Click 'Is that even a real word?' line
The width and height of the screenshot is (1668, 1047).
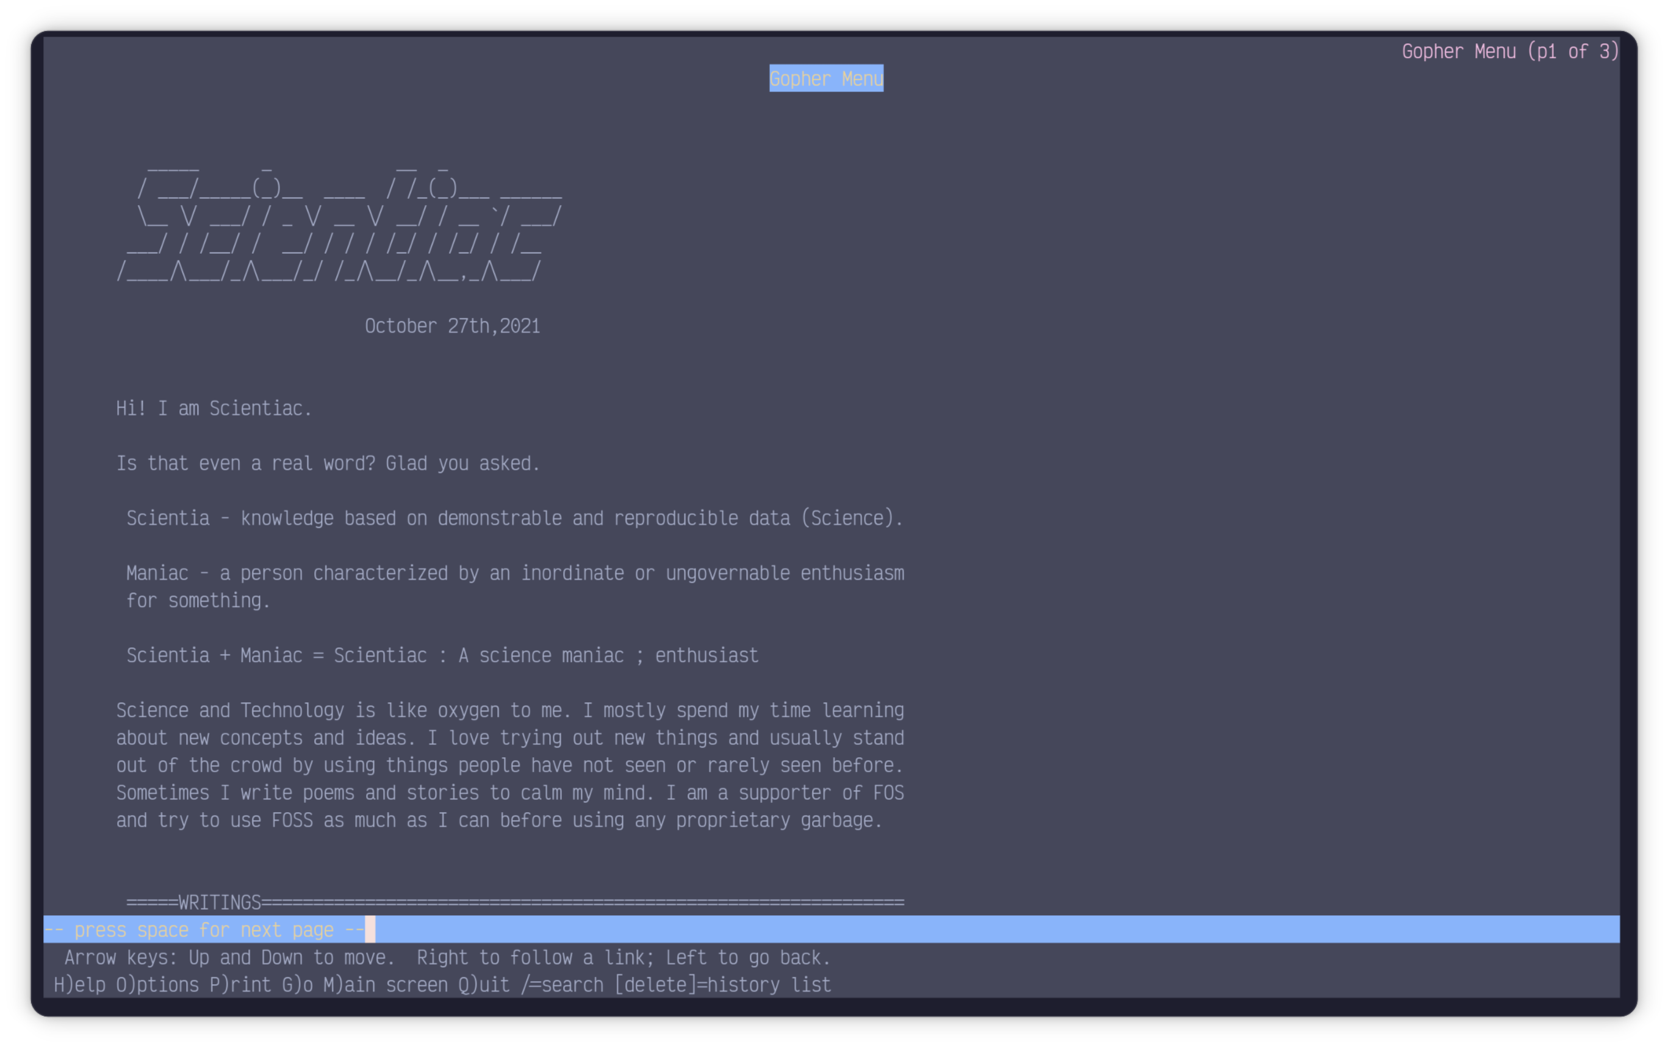click(328, 463)
